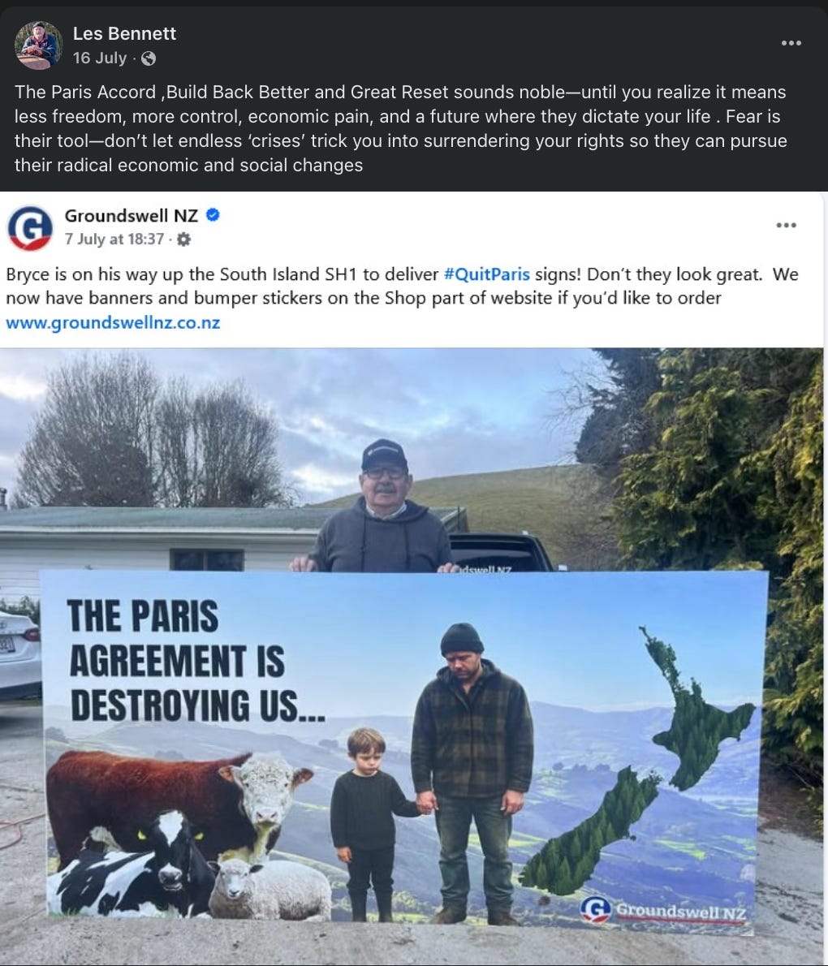The height and width of the screenshot is (966, 828).
Task: Open www.groundswellnz.co.nz link
Action: click(x=113, y=323)
